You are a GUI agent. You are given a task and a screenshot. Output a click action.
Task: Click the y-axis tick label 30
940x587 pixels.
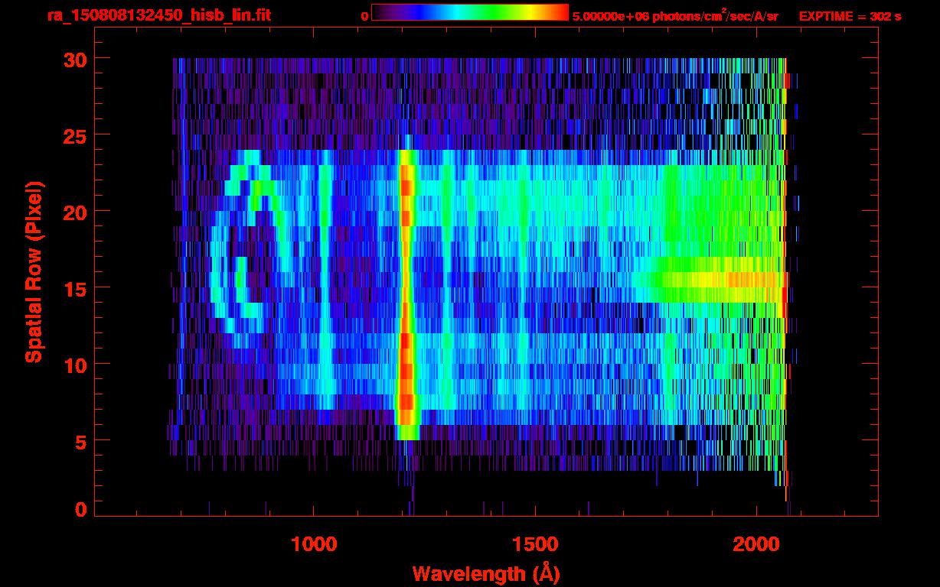(x=74, y=59)
